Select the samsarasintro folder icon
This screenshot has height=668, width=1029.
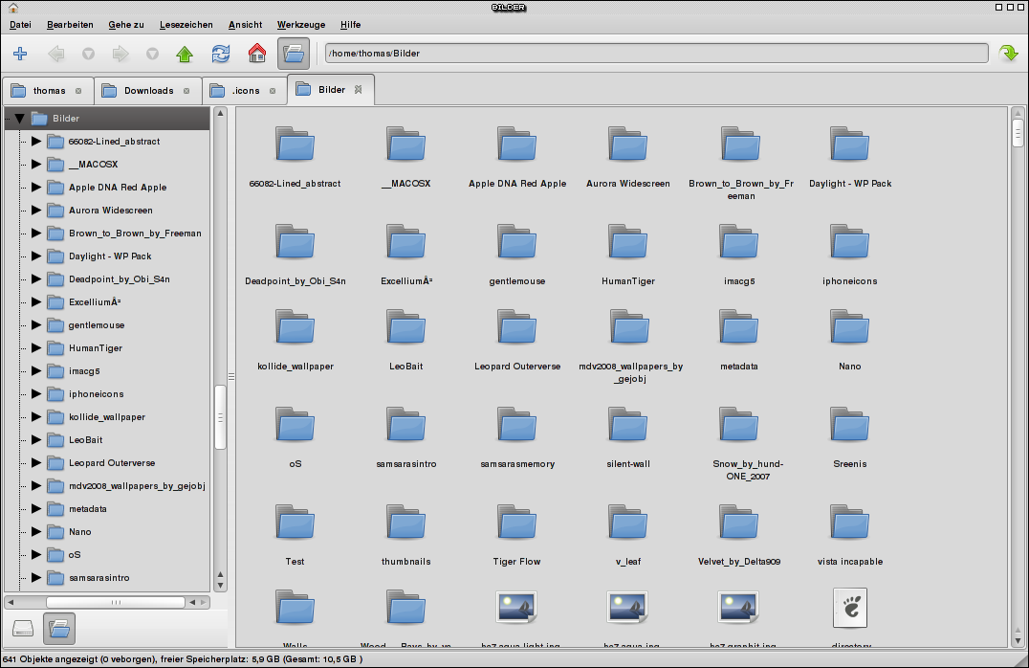click(405, 424)
